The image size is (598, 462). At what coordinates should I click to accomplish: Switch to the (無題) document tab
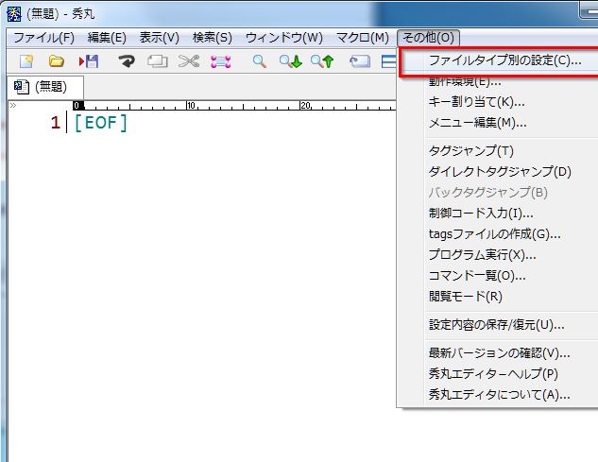click(43, 87)
